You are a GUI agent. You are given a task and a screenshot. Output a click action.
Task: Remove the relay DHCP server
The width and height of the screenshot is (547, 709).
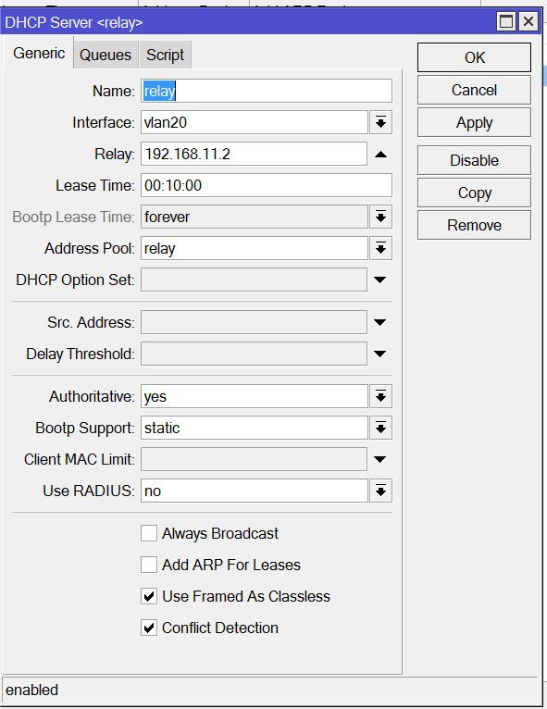click(x=474, y=225)
